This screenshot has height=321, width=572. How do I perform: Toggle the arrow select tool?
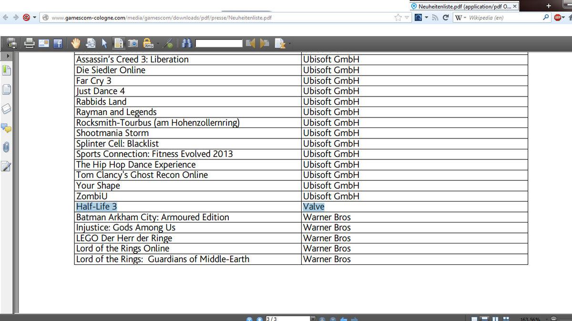pyautogui.click(x=104, y=43)
